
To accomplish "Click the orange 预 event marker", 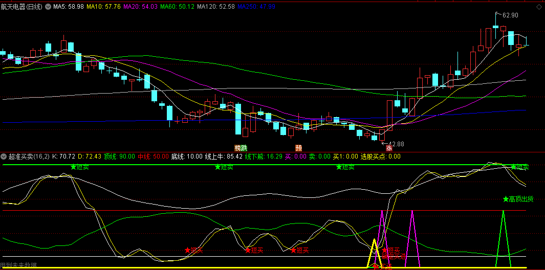I will pyautogui.click(x=298, y=148).
